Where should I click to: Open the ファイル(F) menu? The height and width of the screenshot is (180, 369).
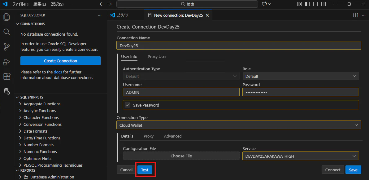coord(20,4)
